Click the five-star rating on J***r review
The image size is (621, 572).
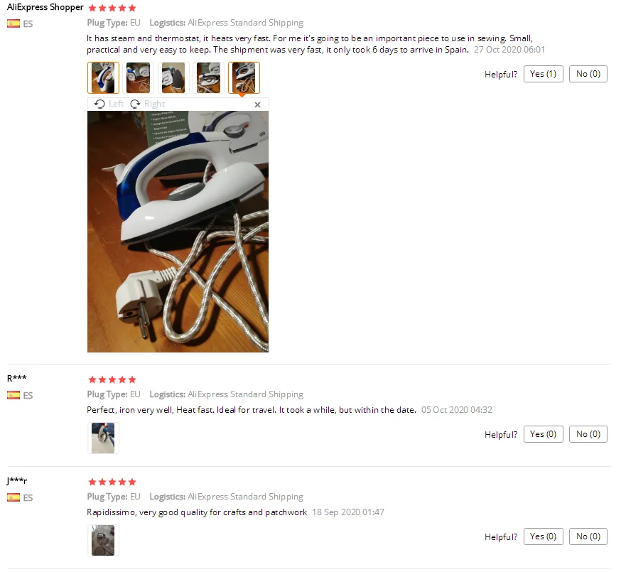pyautogui.click(x=112, y=482)
